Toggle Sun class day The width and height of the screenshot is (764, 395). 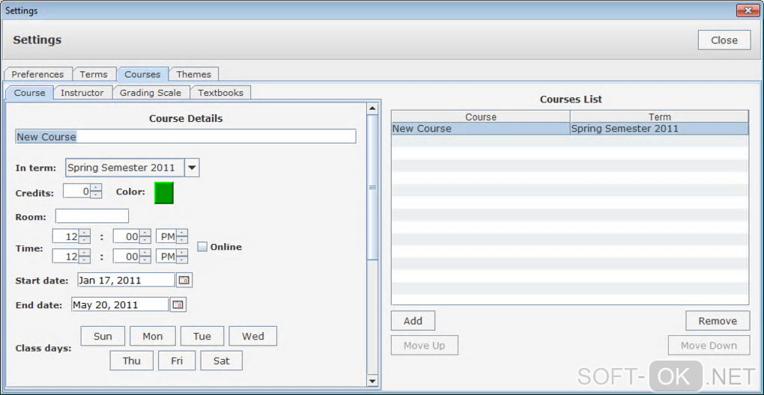[x=103, y=336]
